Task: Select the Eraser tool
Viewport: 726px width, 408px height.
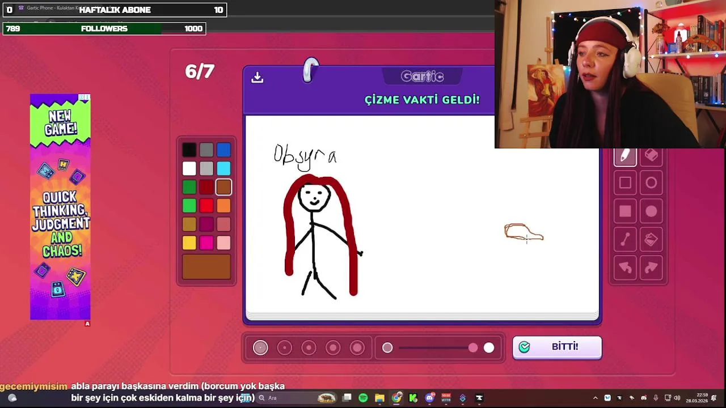Action: tap(651, 156)
